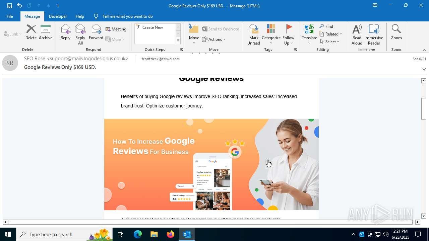429x241 pixels.
Task: Save the message via the floppy icon
Action: [10, 5]
